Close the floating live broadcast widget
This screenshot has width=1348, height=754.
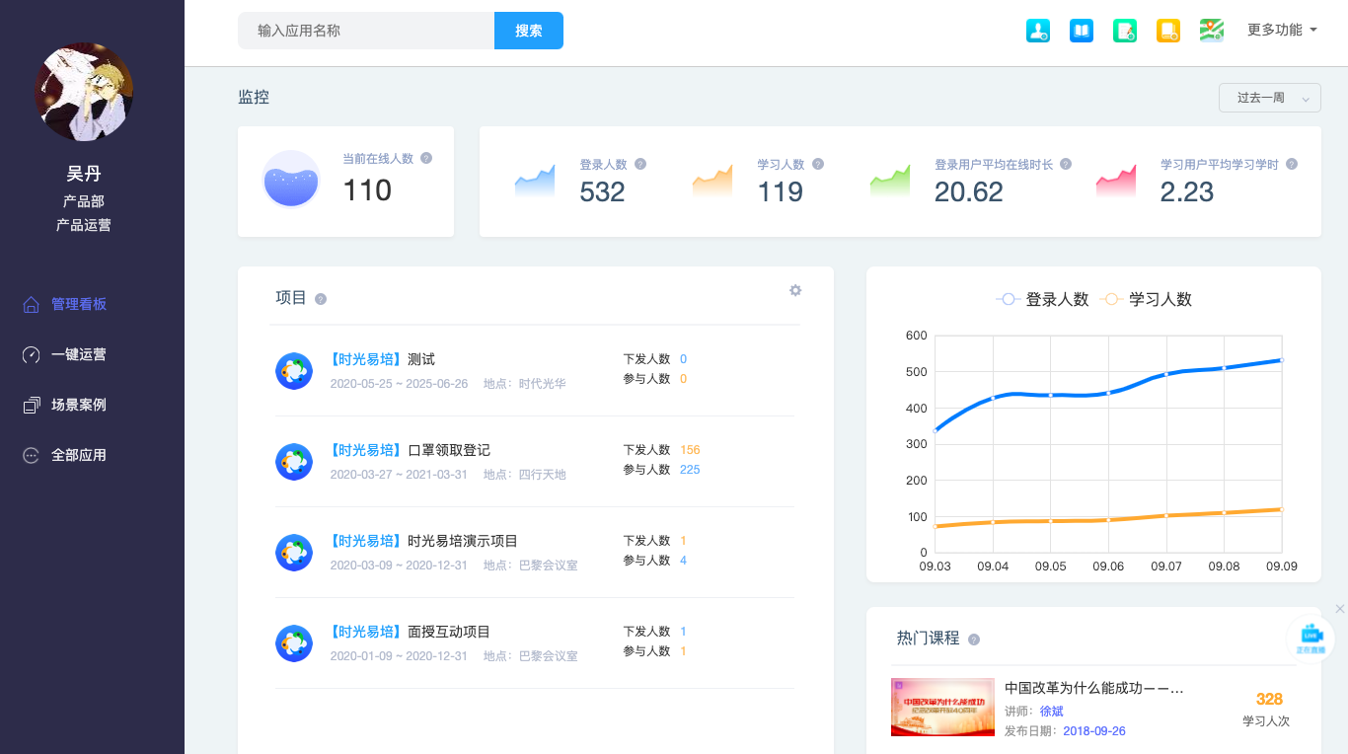[1339, 609]
